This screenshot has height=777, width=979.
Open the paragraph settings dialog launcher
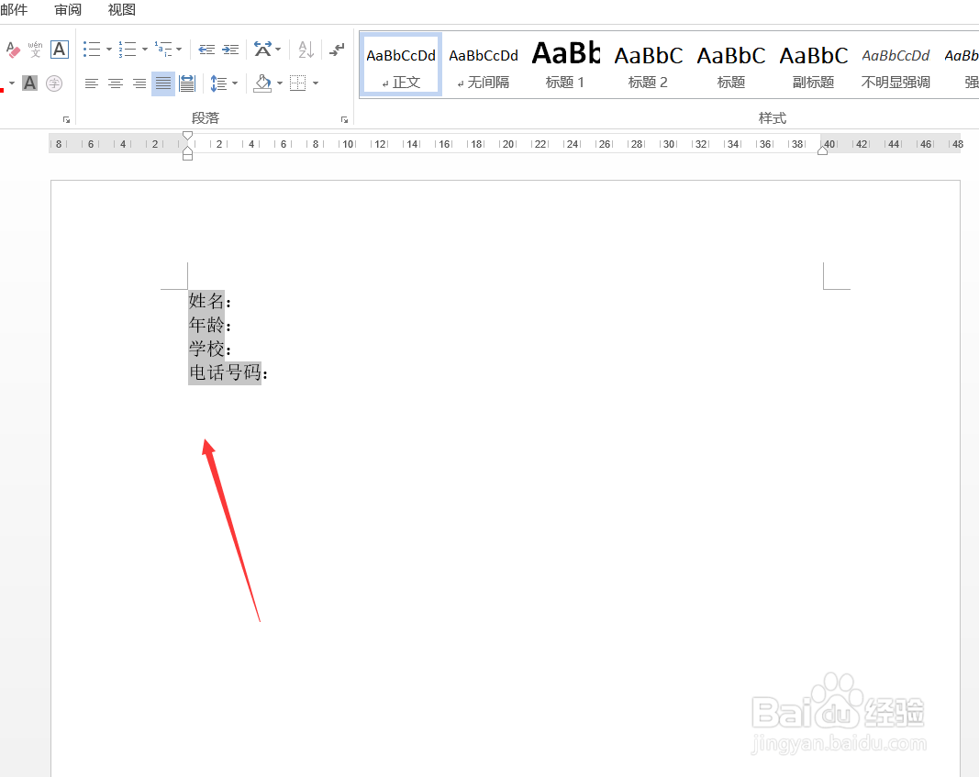[344, 119]
